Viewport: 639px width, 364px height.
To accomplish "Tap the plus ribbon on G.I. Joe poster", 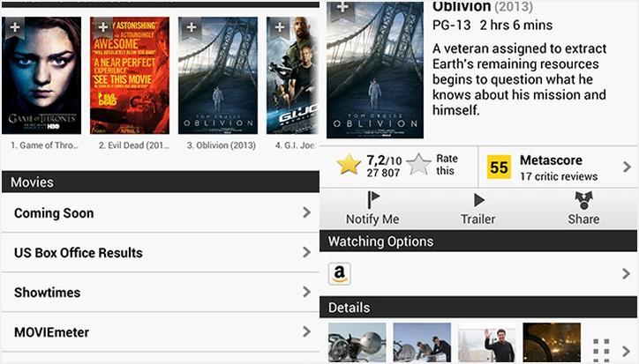I will coord(280,27).
